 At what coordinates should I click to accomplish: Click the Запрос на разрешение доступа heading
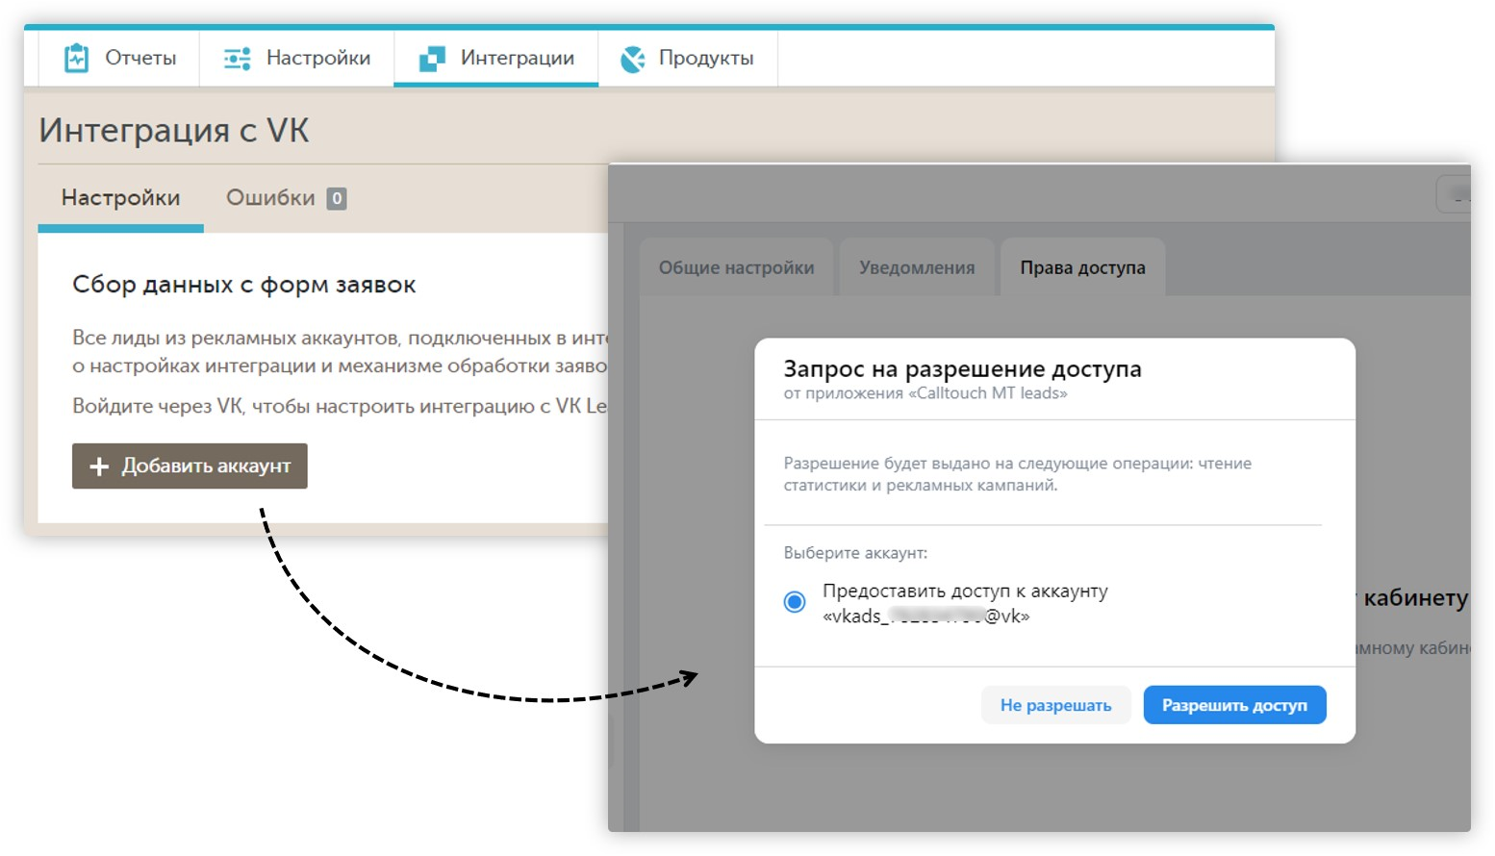963,369
